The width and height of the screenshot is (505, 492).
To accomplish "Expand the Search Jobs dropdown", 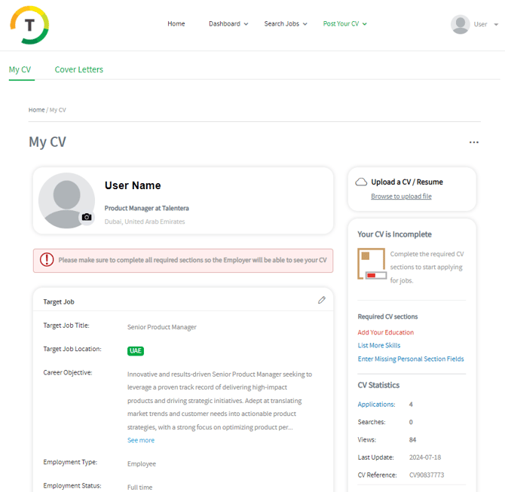I will point(285,24).
